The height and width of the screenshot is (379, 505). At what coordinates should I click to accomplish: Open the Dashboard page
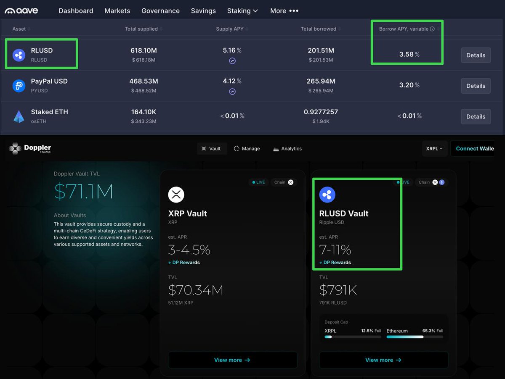point(76,11)
